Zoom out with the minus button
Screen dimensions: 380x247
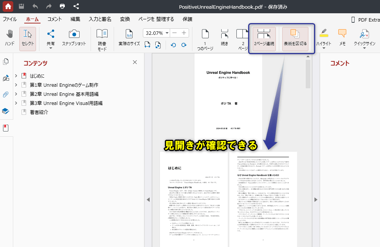pyautogui.click(x=175, y=33)
